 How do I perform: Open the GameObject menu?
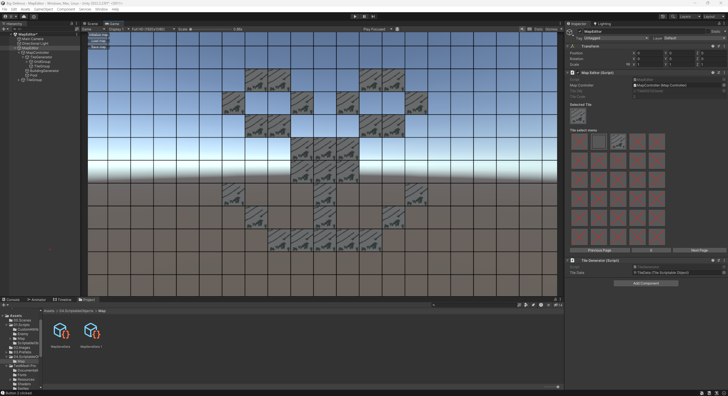[x=43, y=9]
